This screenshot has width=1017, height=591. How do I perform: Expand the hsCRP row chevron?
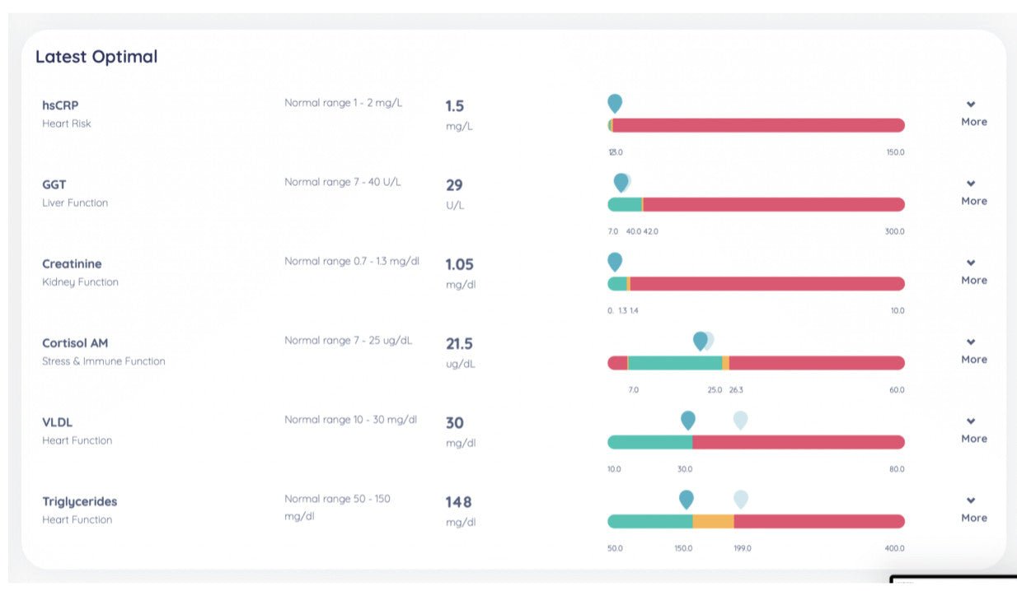point(971,105)
